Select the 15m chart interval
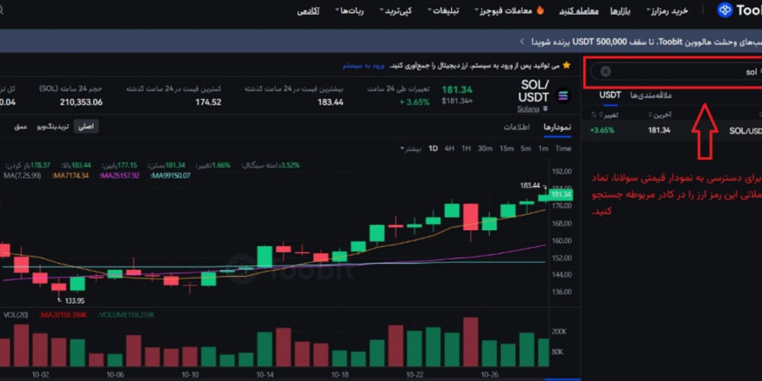 [507, 149]
